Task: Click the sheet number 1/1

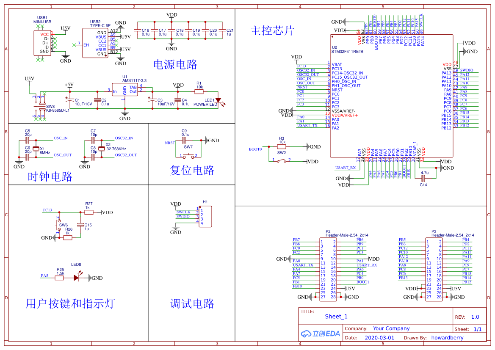Action: tap(478, 329)
